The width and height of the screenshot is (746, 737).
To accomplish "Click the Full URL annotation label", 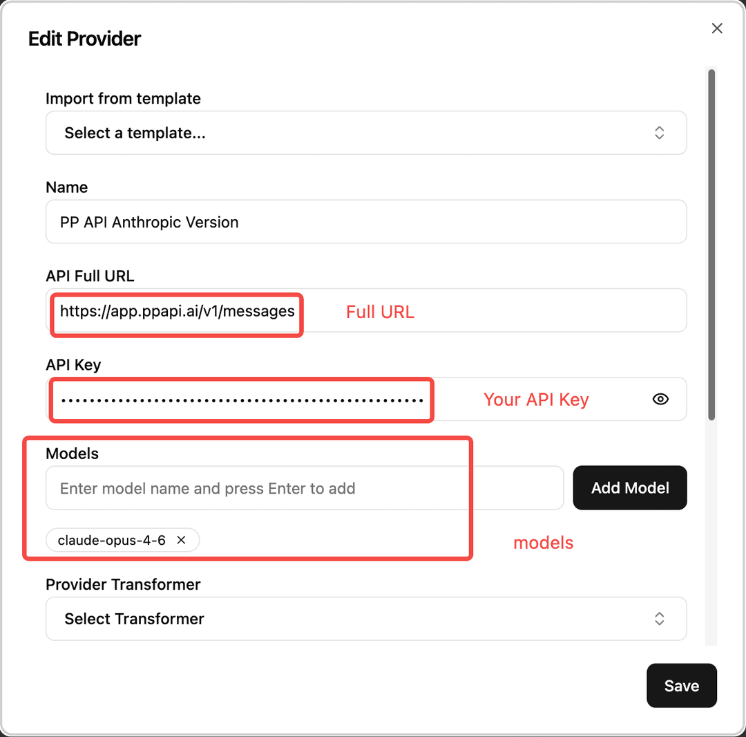I will 380,312.
